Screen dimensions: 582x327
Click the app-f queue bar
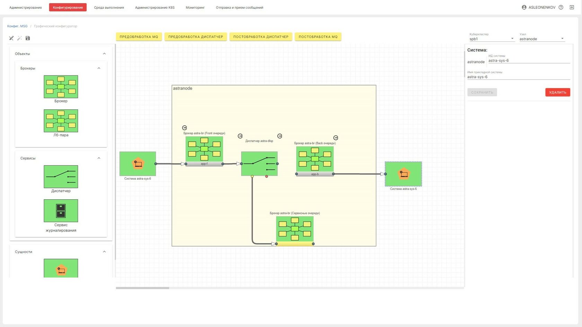point(204,164)
